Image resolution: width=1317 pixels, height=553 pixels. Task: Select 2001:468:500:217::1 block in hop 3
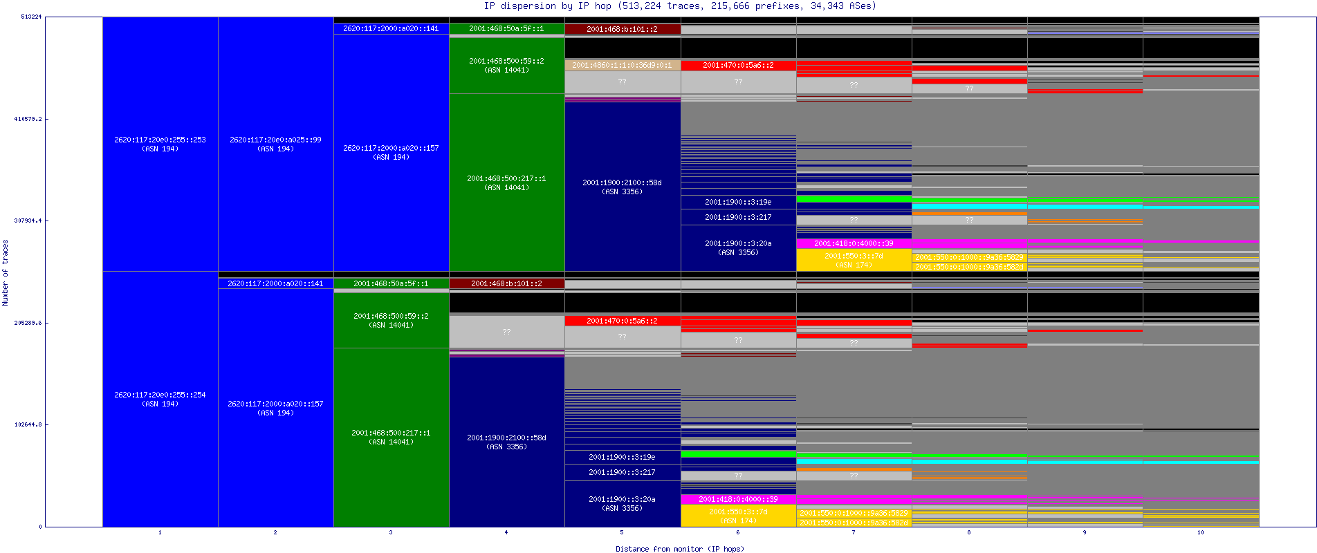click(392, 438)
